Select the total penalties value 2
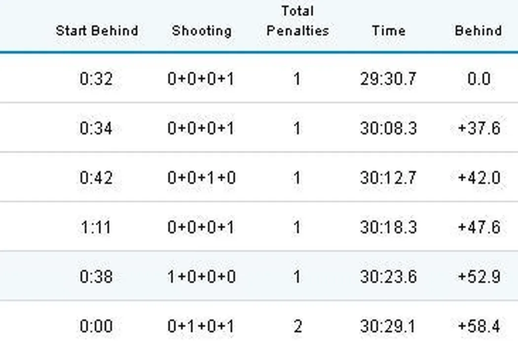 tap(297, 326)
